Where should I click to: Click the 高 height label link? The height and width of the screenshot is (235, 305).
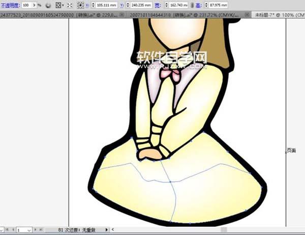click(198, 5)
